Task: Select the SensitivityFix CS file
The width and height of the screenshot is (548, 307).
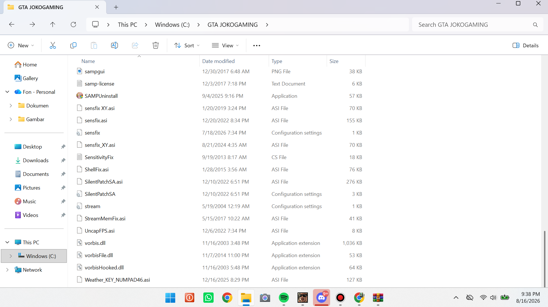Action: click(x=99, y=157)
